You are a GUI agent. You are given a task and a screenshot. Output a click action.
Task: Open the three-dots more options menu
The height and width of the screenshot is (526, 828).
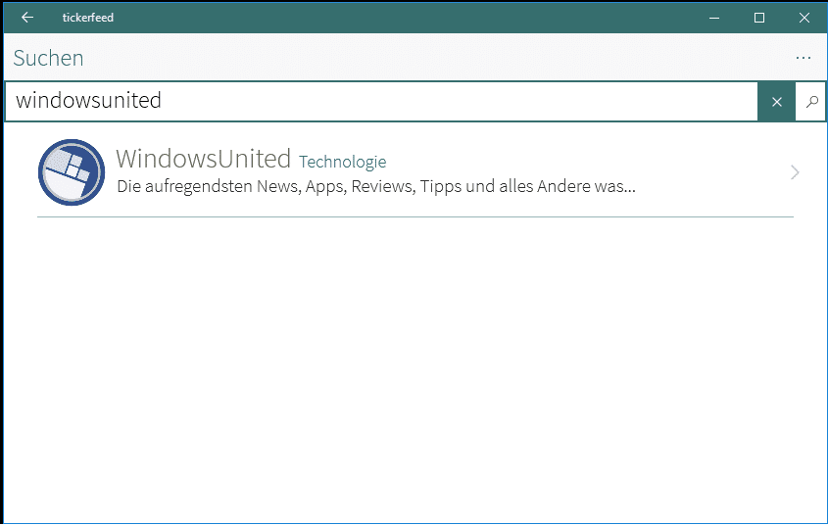804,58
